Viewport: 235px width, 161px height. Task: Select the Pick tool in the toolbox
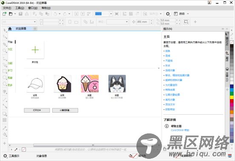click(5, 30)
